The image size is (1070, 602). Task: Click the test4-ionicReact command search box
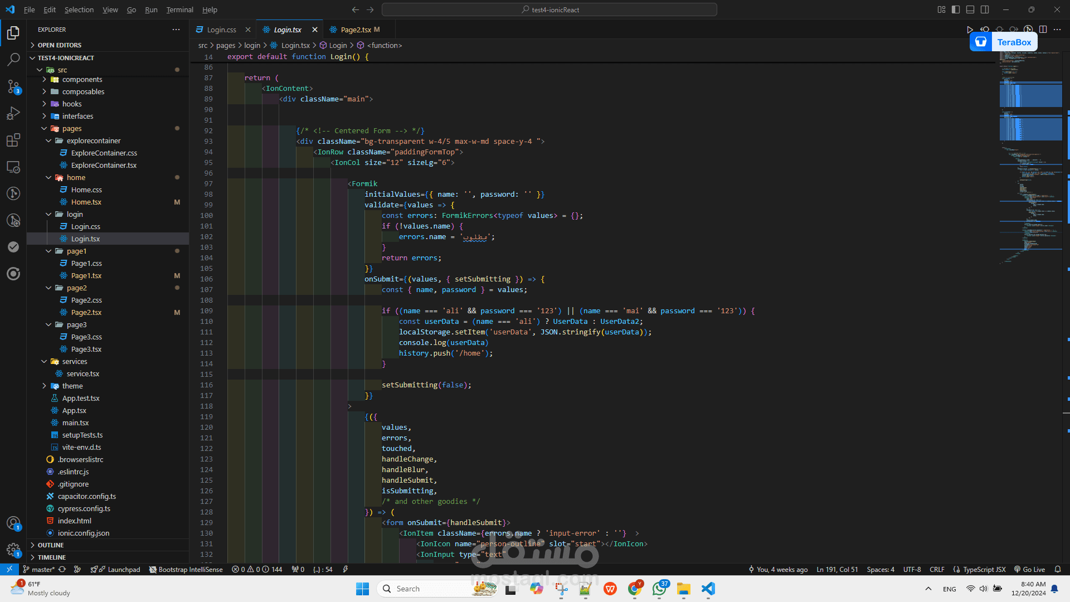point(549,9)
